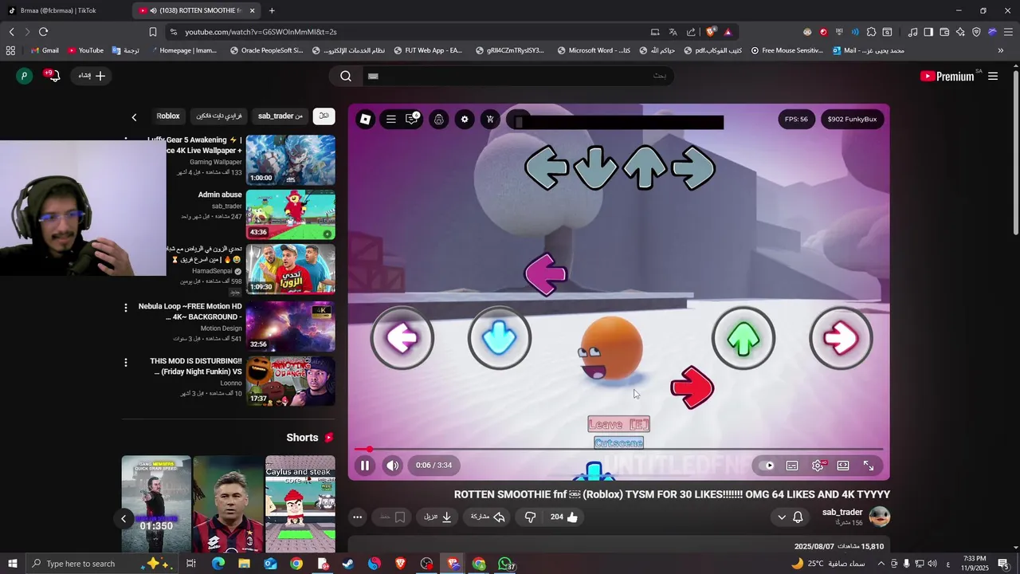Image resolution: width=1020 pixels, height=574 pixels.
Task: Click the in-game chat bubble icon
Action: (412, 119)
